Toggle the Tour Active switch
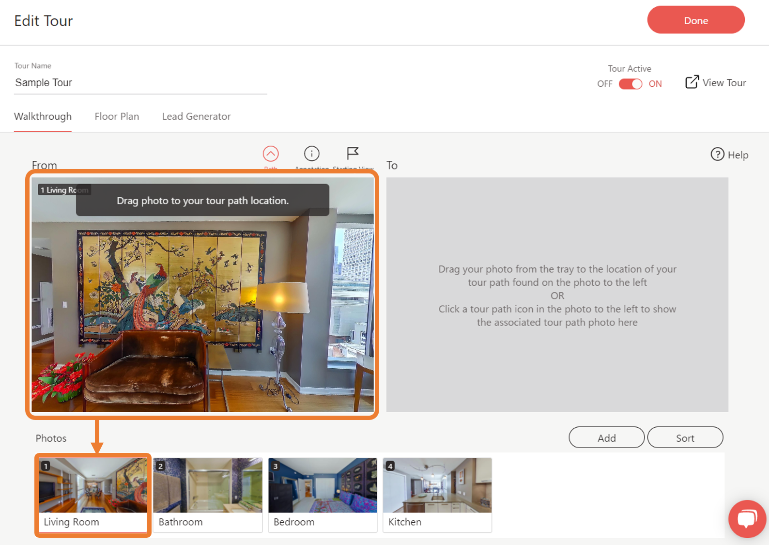Image resolution: width=769 pixels, height=545 pixels. 630,84
